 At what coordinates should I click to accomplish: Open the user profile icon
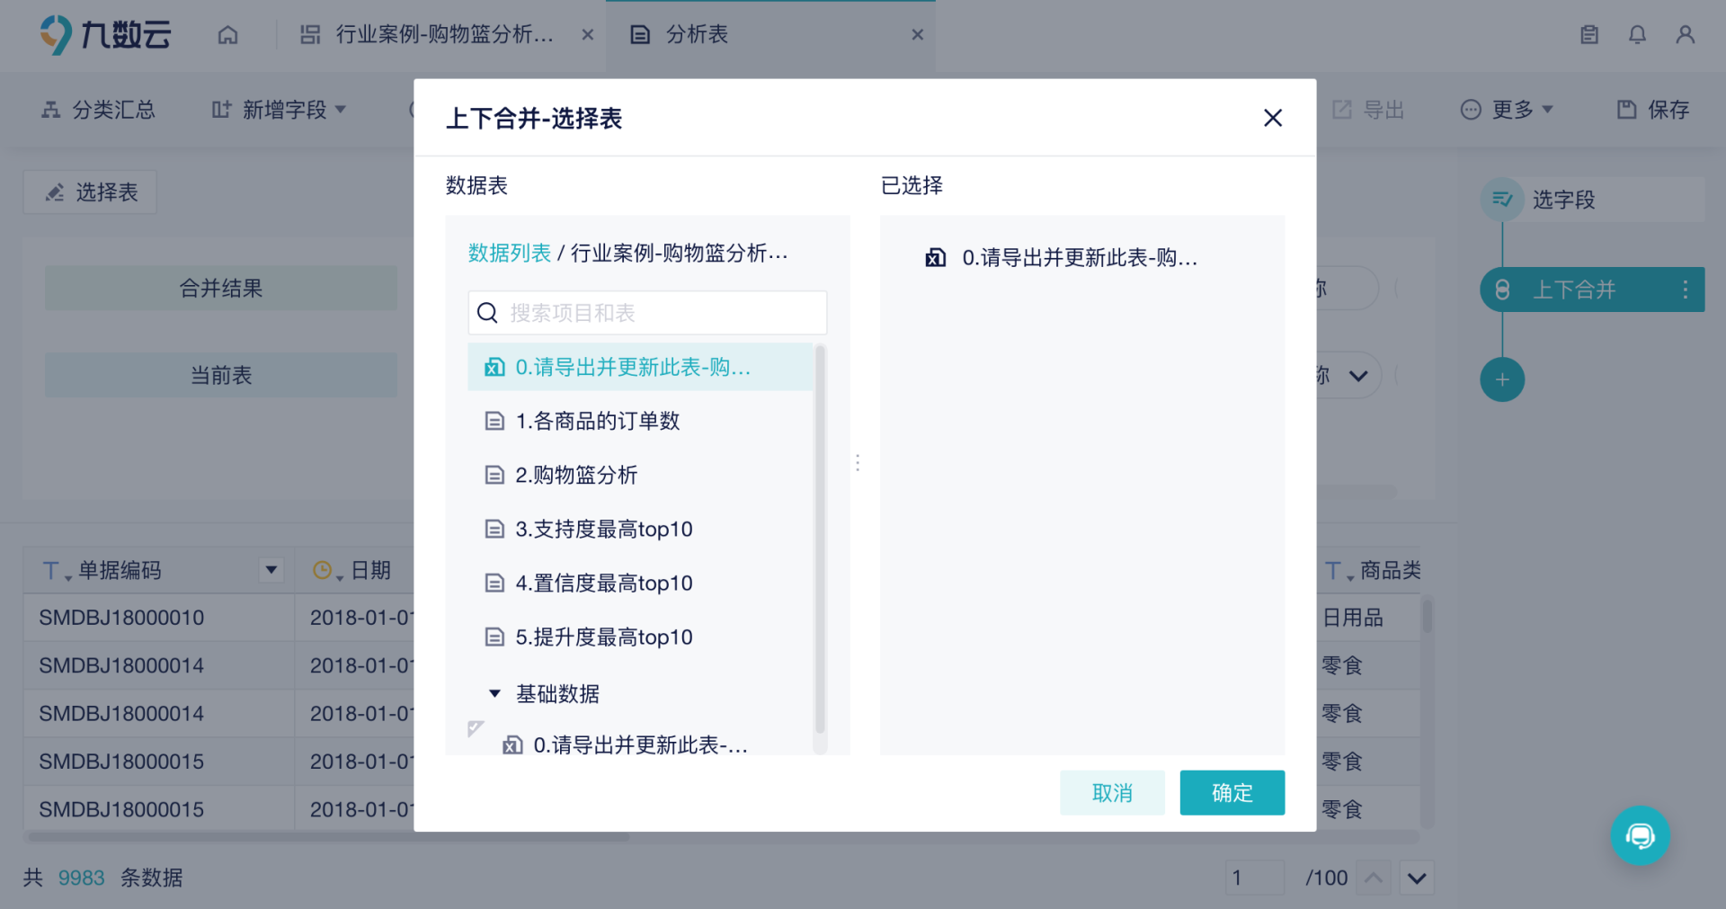tap(1685, 35)
